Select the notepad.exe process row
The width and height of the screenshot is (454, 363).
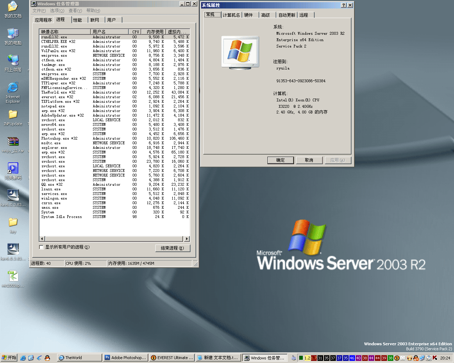pyautogui.click(x=115, y=106)
